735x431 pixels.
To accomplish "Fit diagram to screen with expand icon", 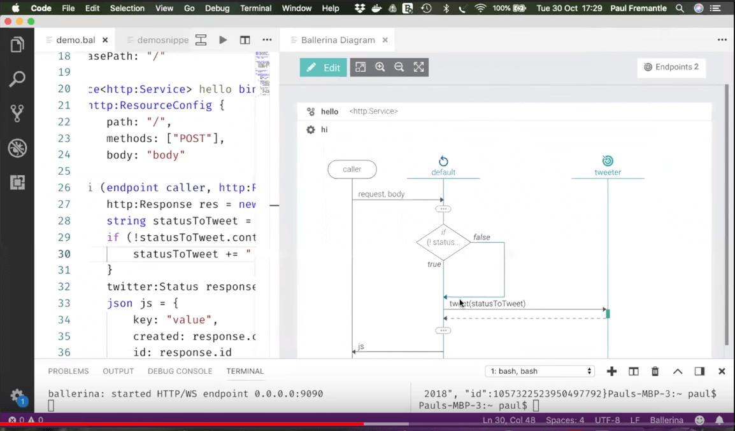I will (418, 67).
